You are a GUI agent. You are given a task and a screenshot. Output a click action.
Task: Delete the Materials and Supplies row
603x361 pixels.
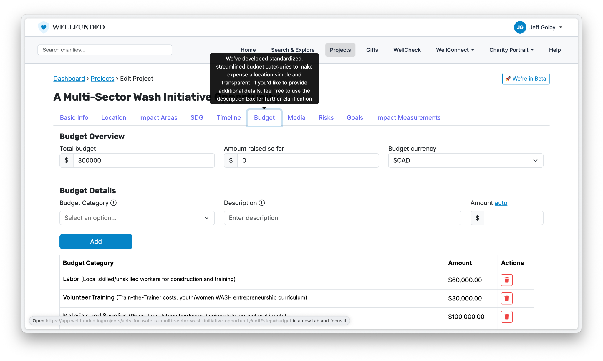pyautogui.click(x=506, y=317)
